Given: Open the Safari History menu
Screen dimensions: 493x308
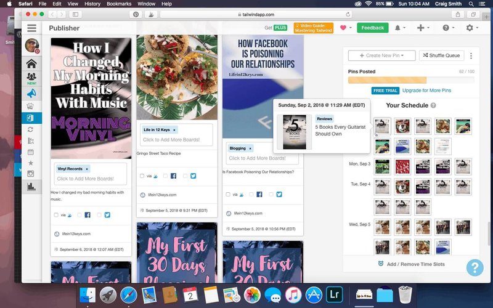Looking at the screenshot, I should click(92, 4).
